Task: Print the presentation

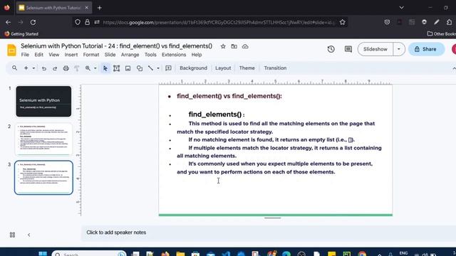Action: click(x=66, y=68)
